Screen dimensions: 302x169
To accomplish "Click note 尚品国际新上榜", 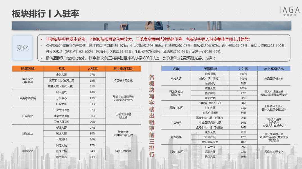I will pos(274,78).
